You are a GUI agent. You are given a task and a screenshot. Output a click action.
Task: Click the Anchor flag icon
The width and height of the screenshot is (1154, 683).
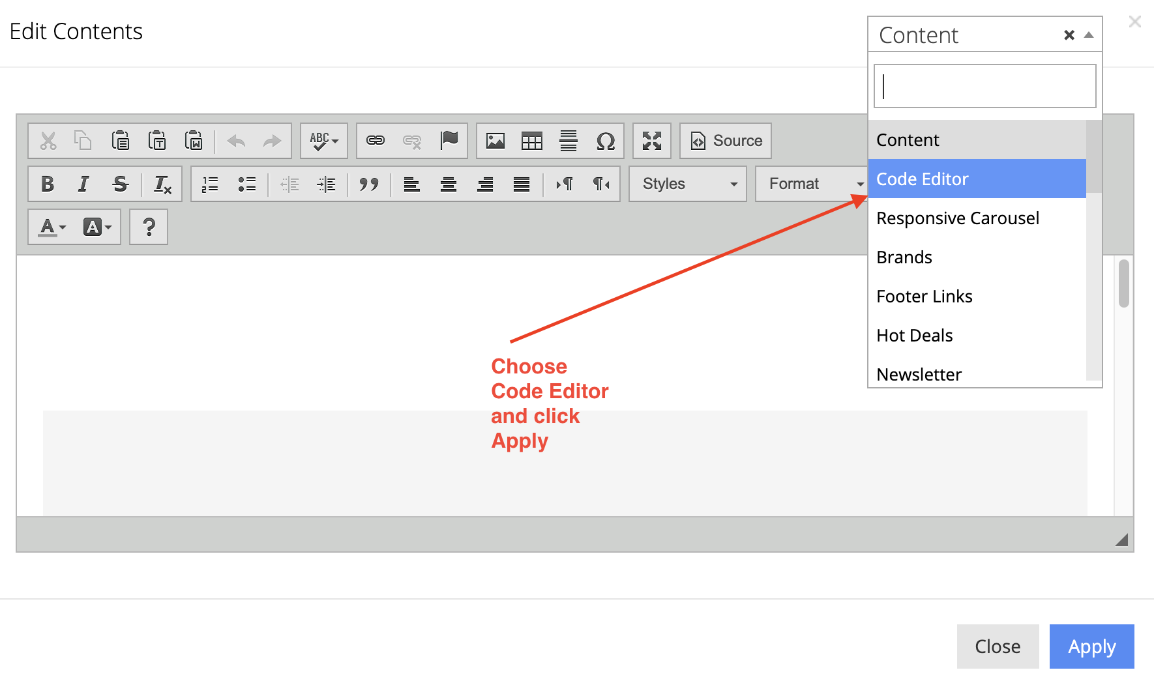449,140
